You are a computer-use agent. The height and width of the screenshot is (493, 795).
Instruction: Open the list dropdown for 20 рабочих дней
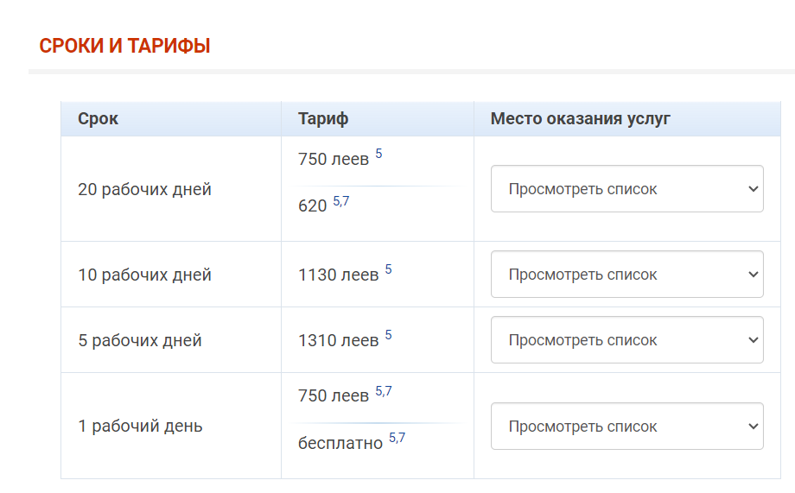click(x=626, y=188)
